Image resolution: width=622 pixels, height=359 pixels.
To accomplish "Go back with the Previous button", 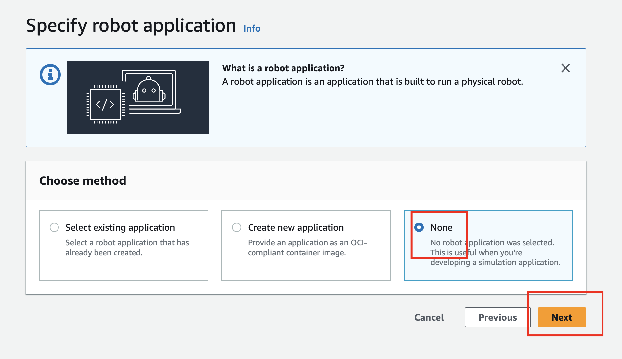I will [x=497, y=317].
